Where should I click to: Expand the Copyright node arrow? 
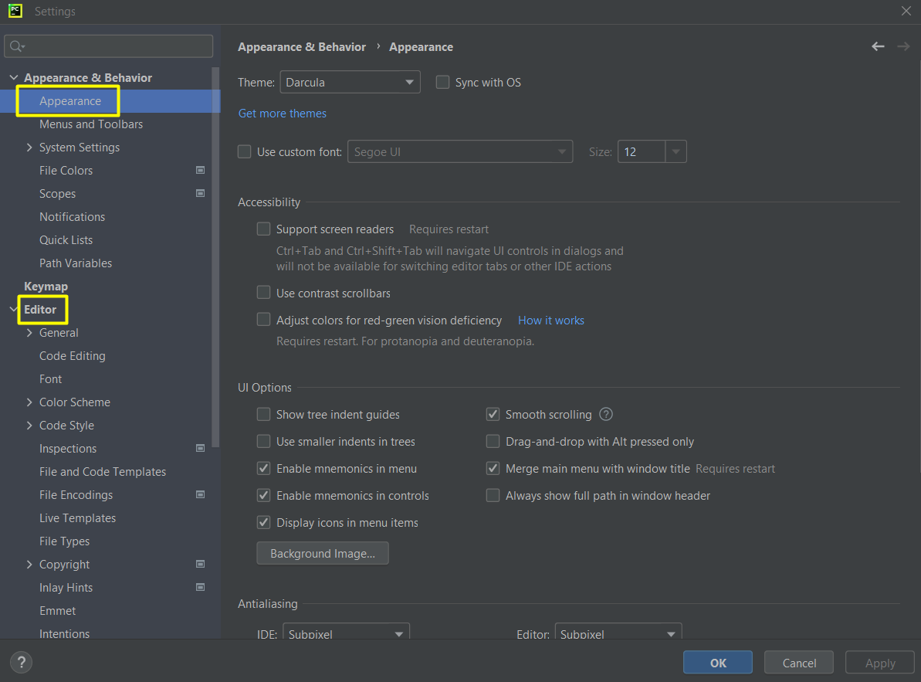(29, 565)
